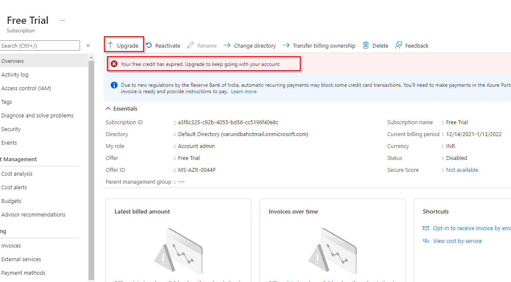Viewport: 511px width, 282px height.
Task: Click the Upgrade arrow icon
Action: pyautogui.click(x=110, y=45)
